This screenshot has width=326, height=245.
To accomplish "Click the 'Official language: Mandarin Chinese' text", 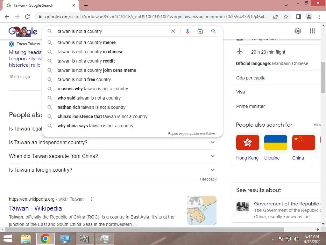I will point(272,63).
